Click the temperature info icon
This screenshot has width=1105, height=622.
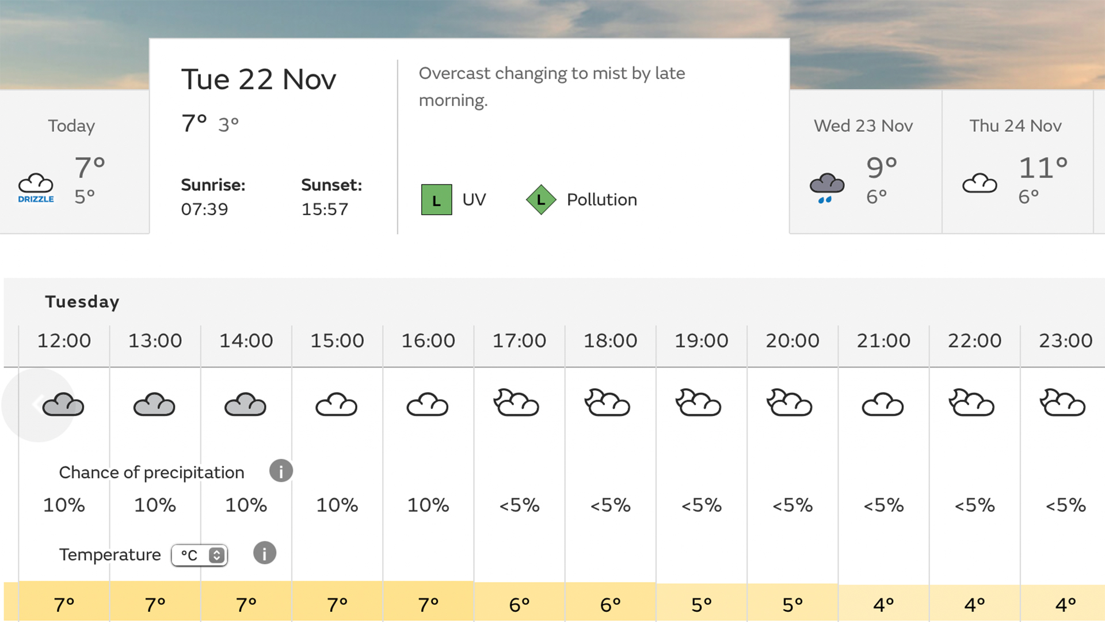(265, 553)
